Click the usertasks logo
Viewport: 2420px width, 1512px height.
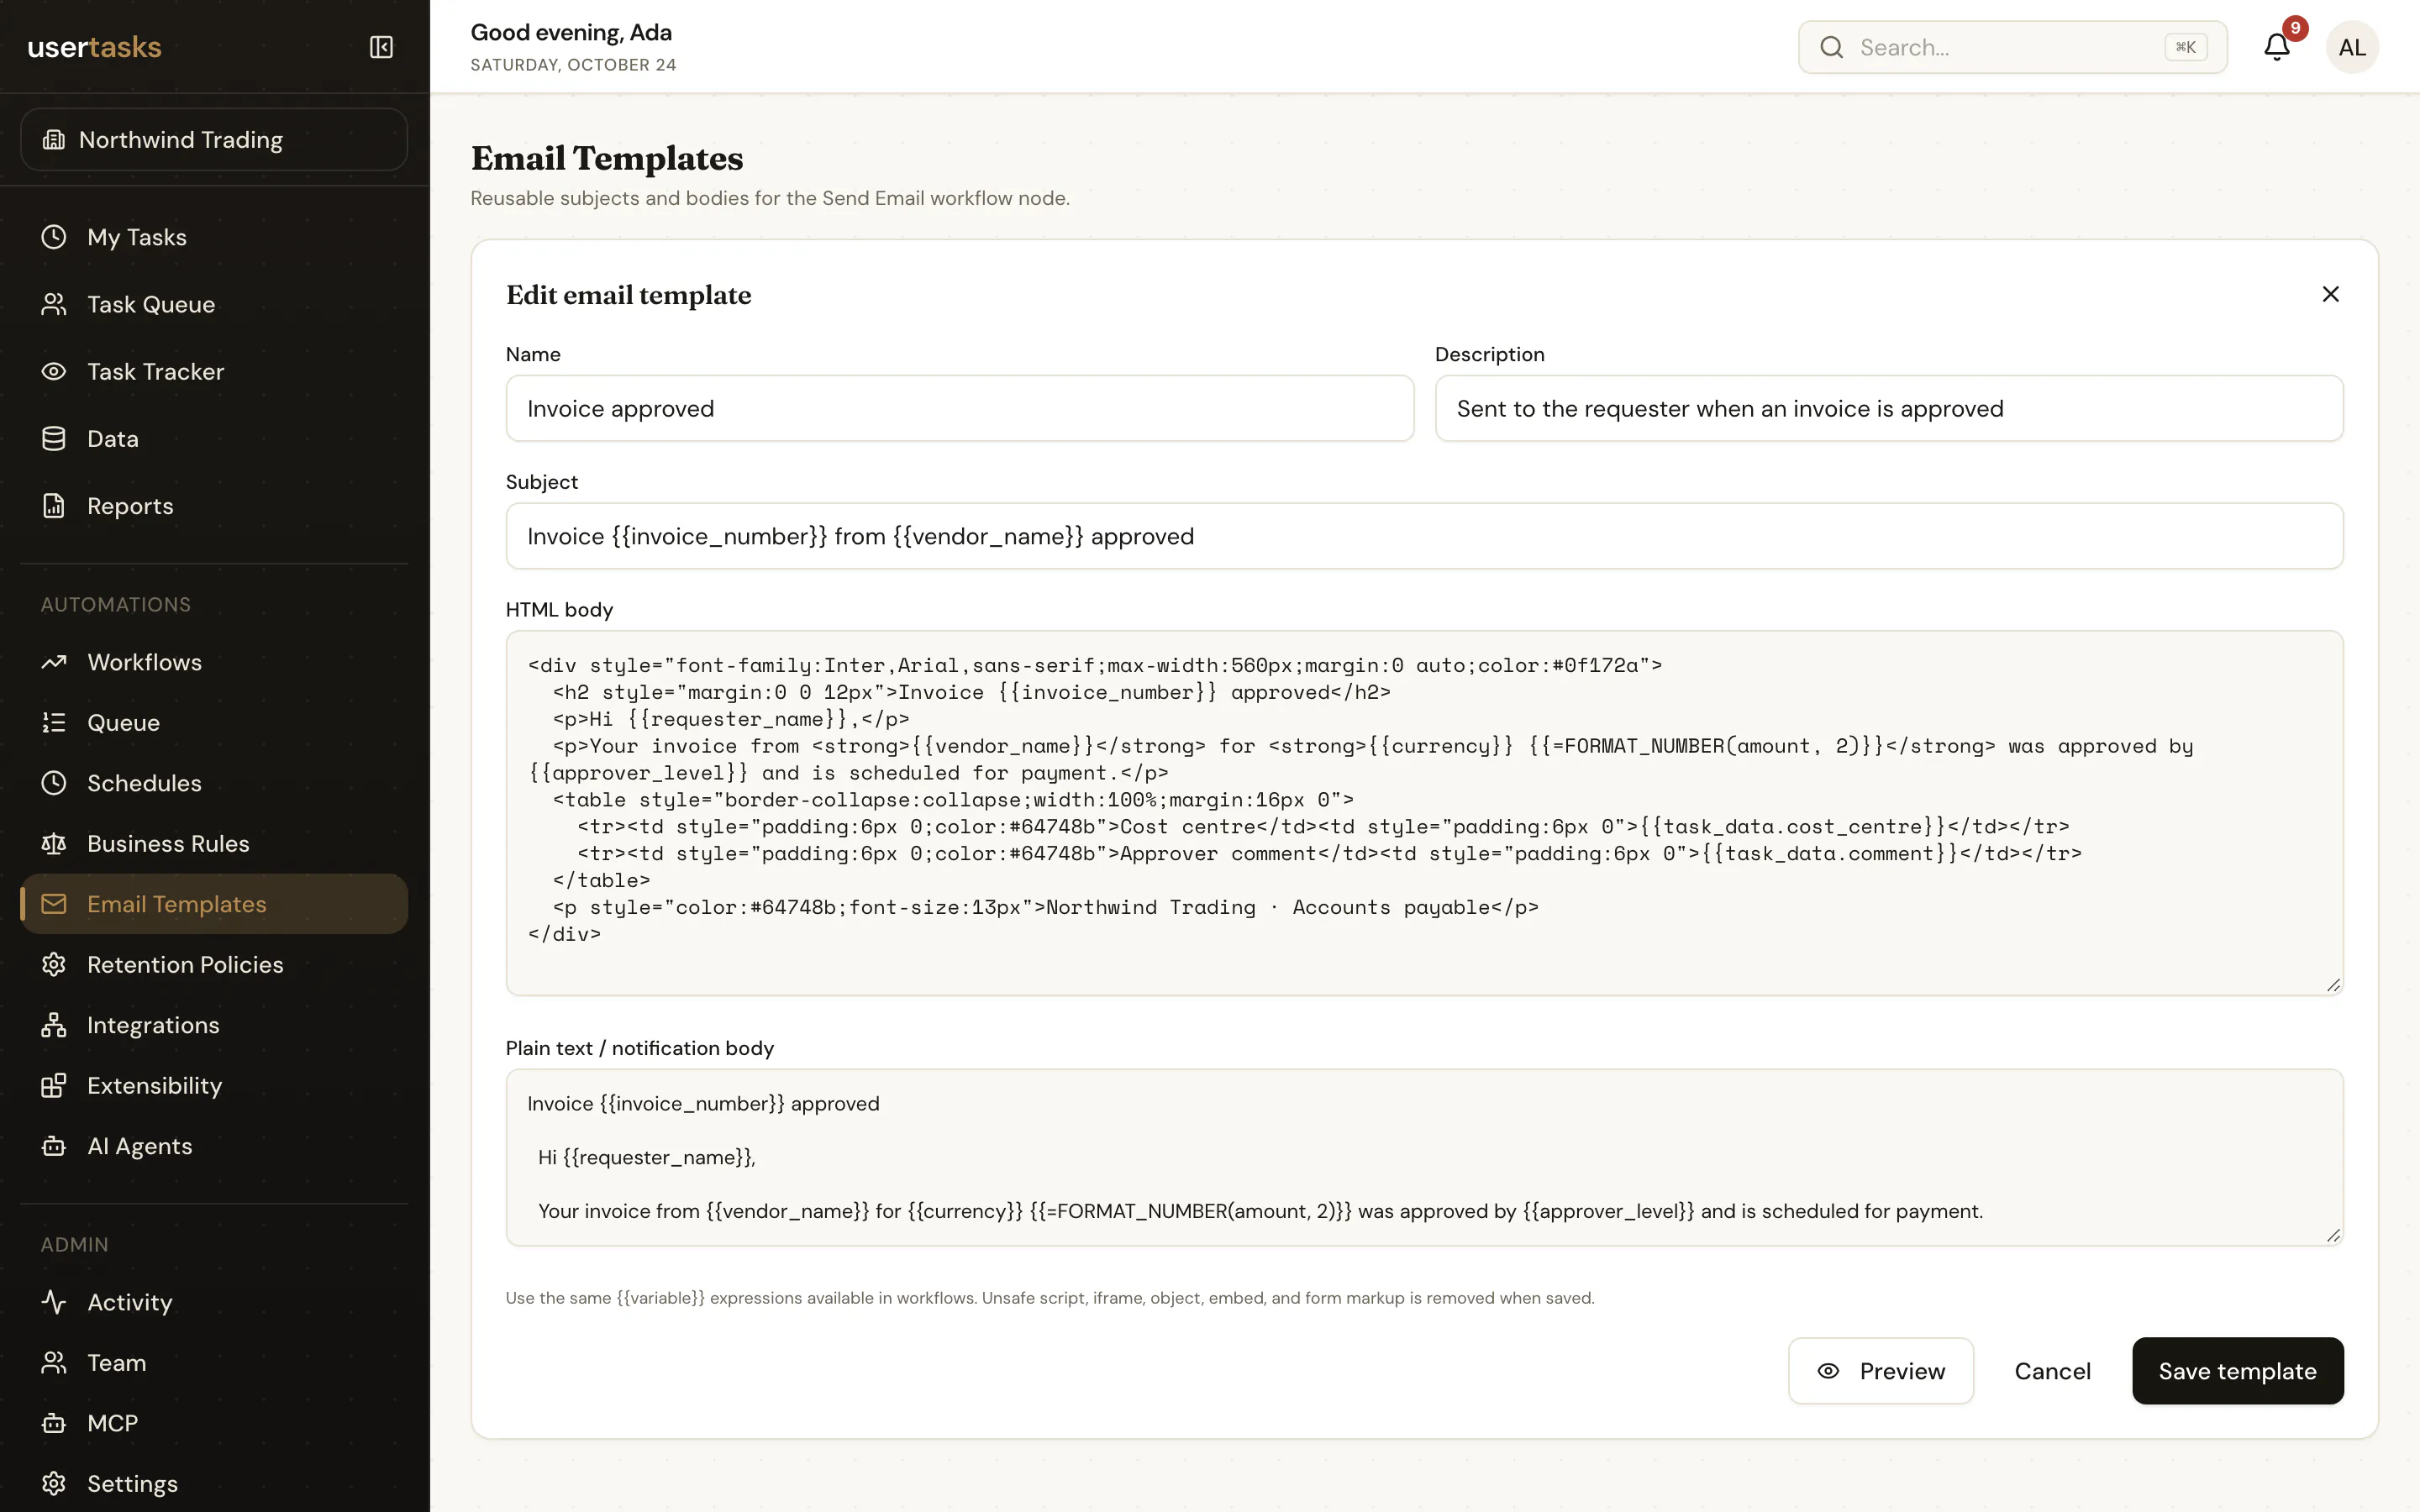click(x=94, y=47)
